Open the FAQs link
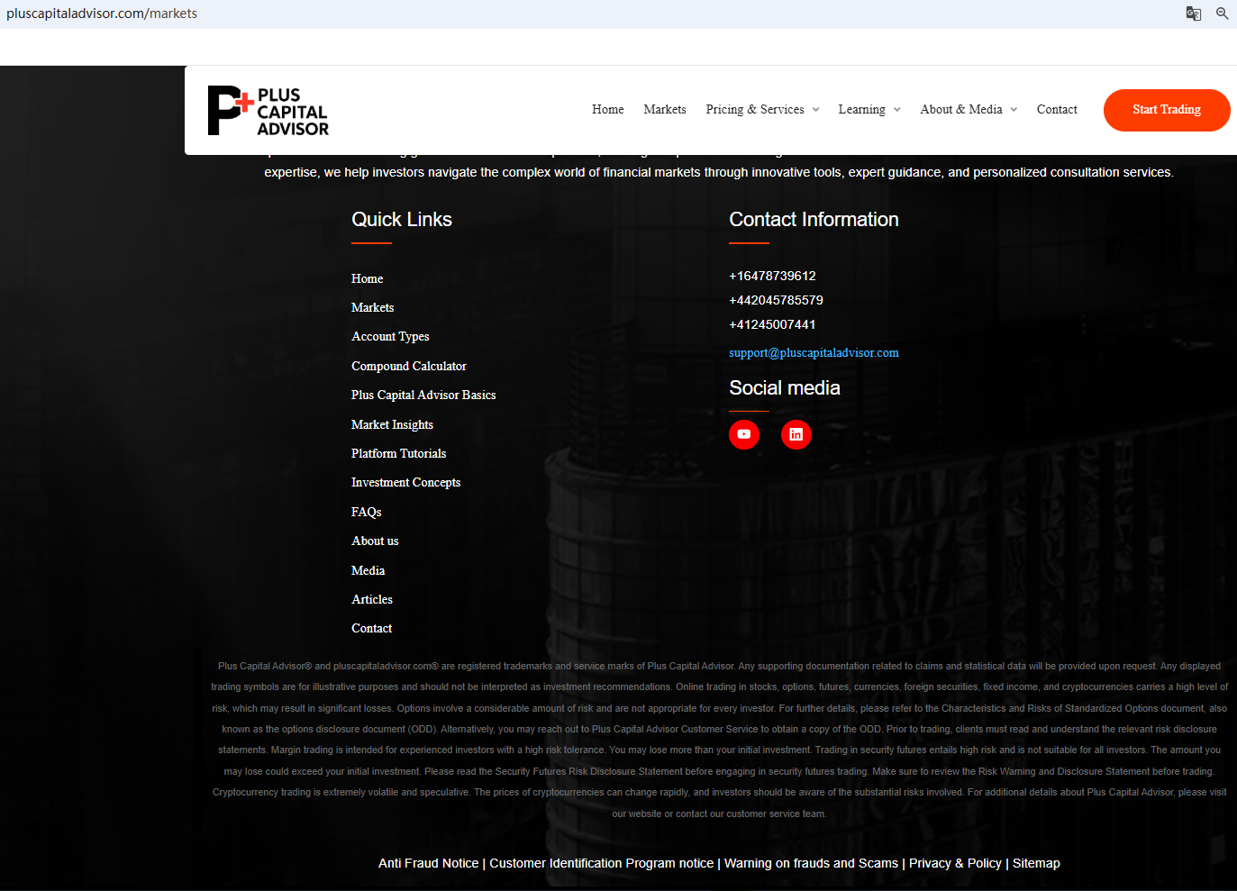Screen dimensions: 1237x891 click(367, 512)
